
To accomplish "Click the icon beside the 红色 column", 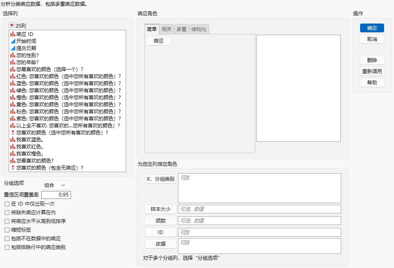I will coord(12,76).
